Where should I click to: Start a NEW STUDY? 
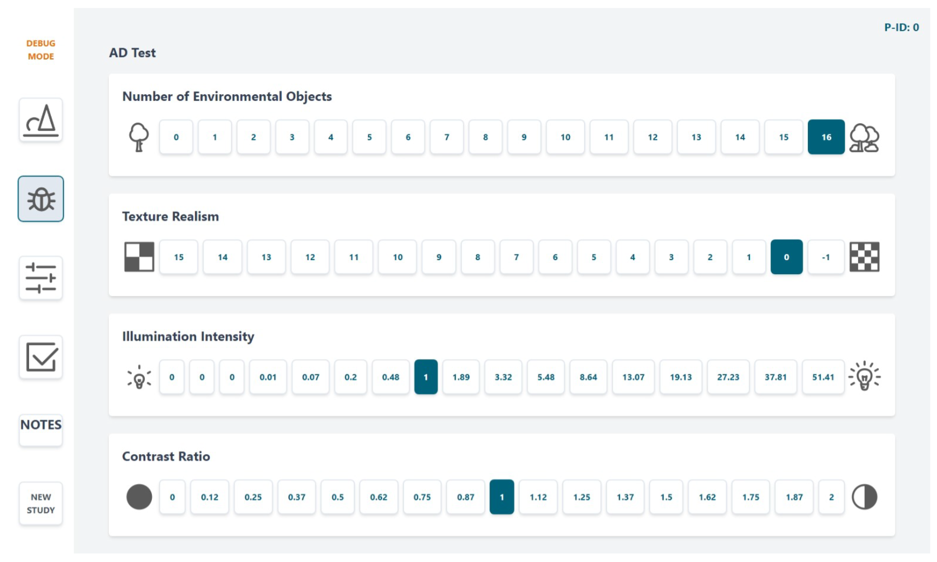click(x=41, y=503)
